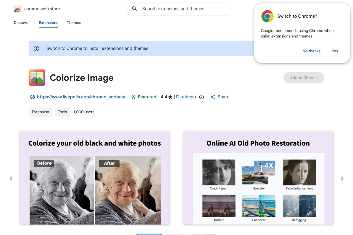Click the verified publisher checkmark icon
Screen dimensions: 353x235
(33, 97)
